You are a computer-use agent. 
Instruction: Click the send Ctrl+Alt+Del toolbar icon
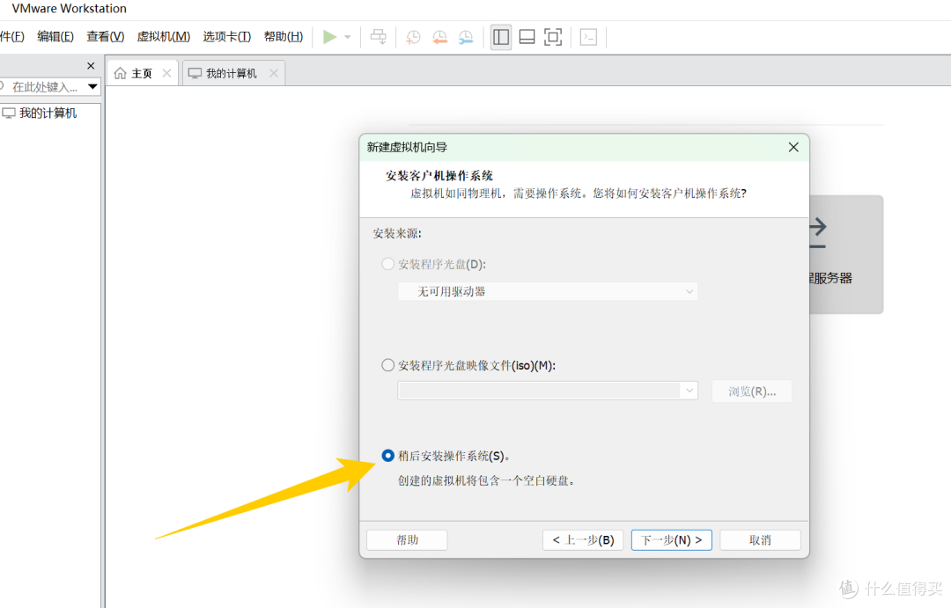click(x=379, y=37)
